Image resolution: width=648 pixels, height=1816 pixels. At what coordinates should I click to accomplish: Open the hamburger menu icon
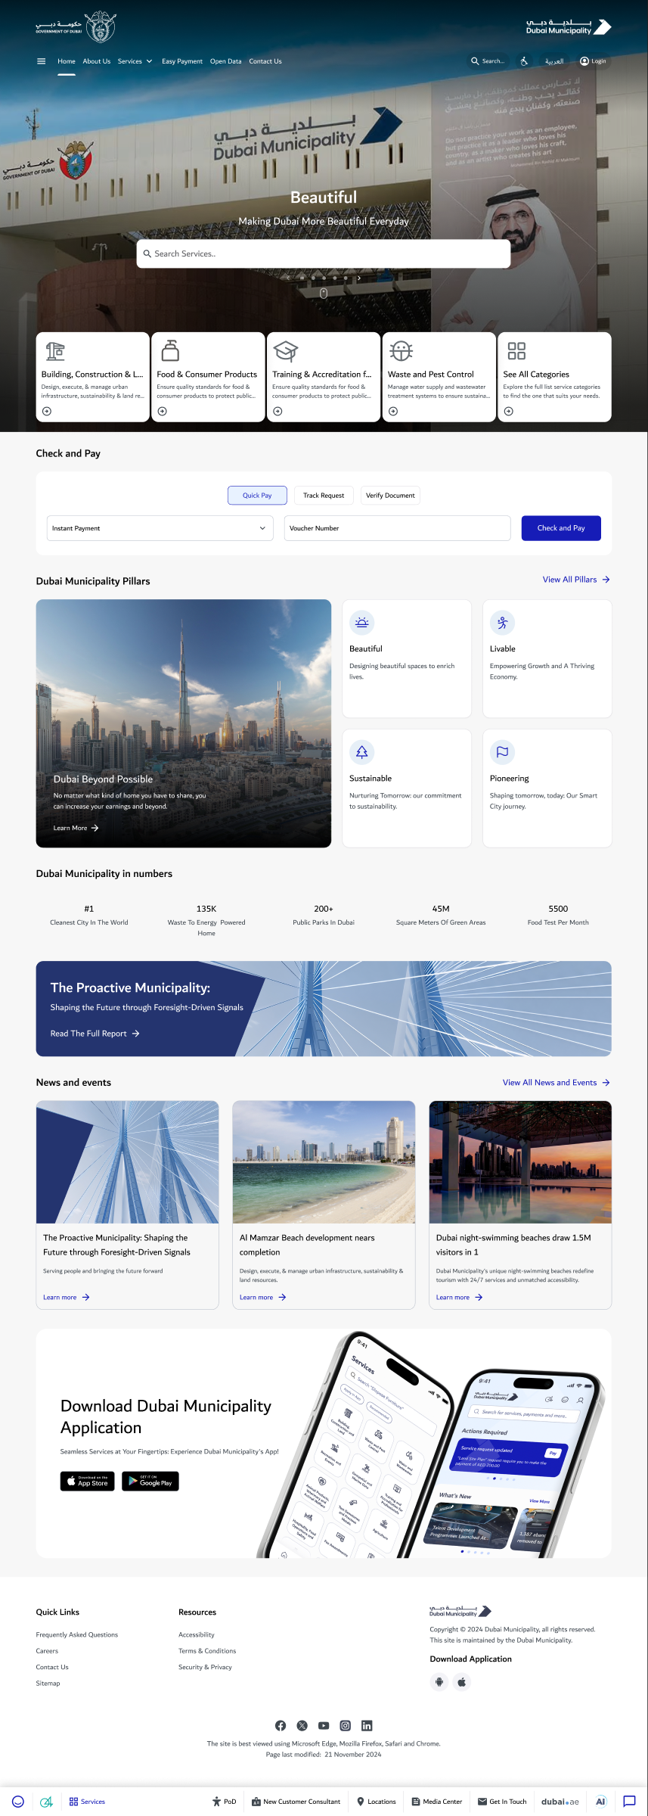tap(41, 61)
